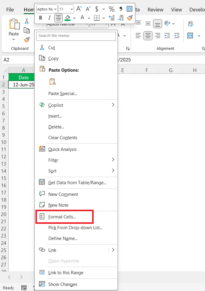Image resolution: width=205 pixels, height=291 pixels.
Task: Apply fill color from mini toolbar bucket
Action: 68,18
